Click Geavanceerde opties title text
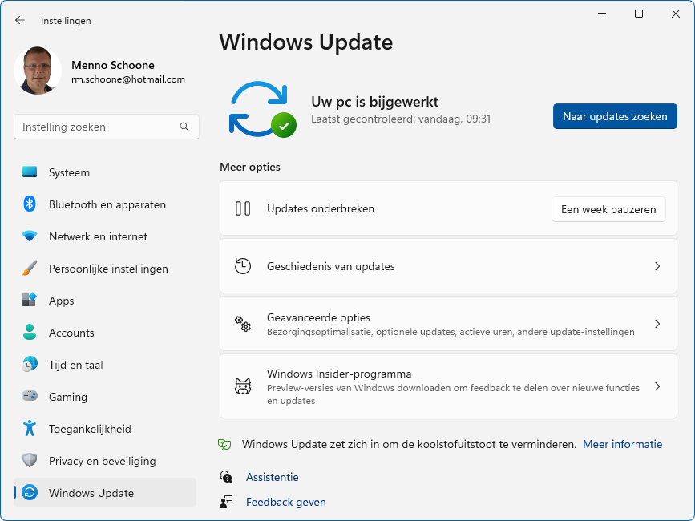 [318, 317]
